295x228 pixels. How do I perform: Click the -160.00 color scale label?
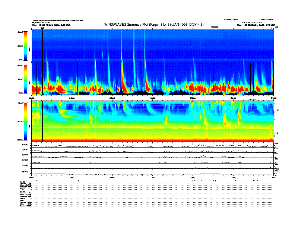(19, 140)
